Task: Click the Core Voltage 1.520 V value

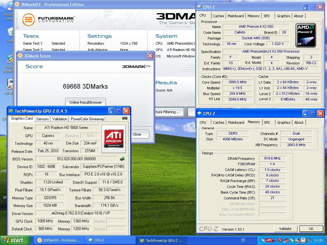Action: point(278,44)
